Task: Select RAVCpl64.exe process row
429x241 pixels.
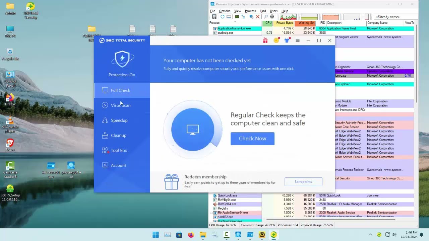Action: click(311, 204)
